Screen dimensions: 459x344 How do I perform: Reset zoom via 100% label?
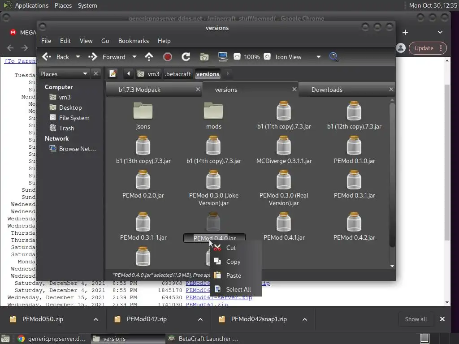click(252, 57)
